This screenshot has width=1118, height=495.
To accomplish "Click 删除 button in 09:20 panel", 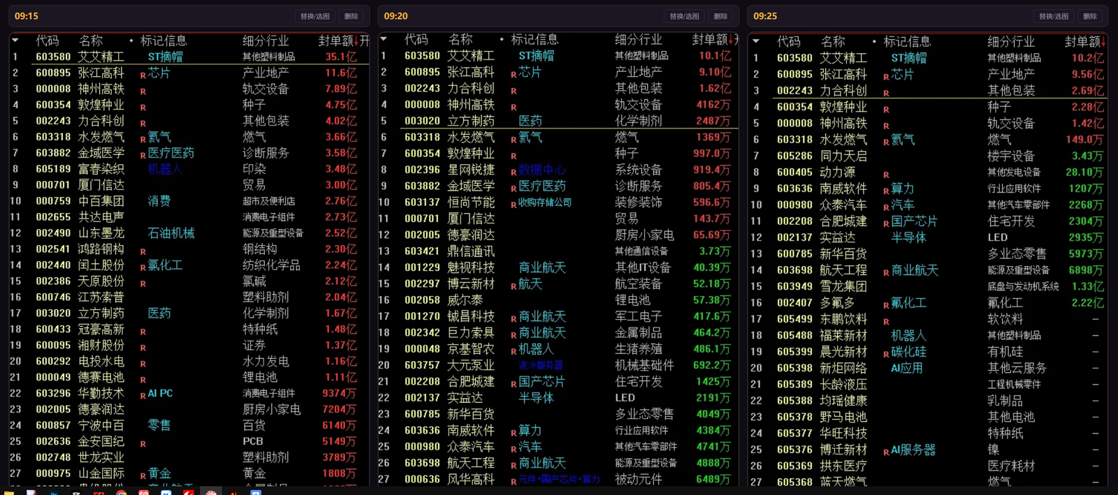I will pyautogui.click(x=721, y=16).
